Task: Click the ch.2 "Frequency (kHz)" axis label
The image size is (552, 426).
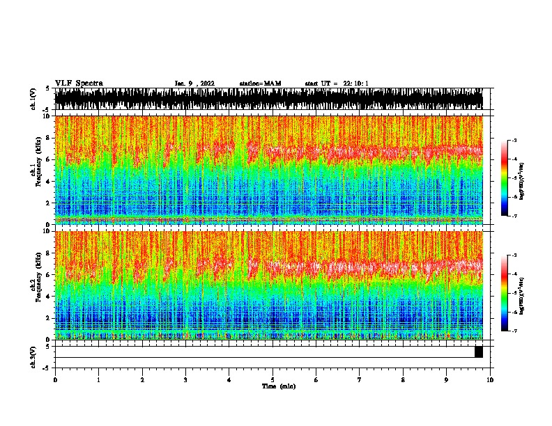Action: click(38, 277)
